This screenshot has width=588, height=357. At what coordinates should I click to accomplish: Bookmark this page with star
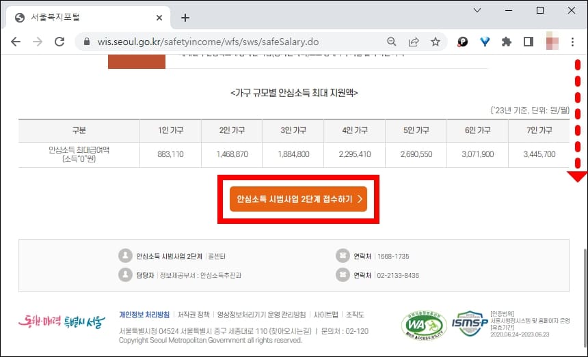[x=435, y=42]
